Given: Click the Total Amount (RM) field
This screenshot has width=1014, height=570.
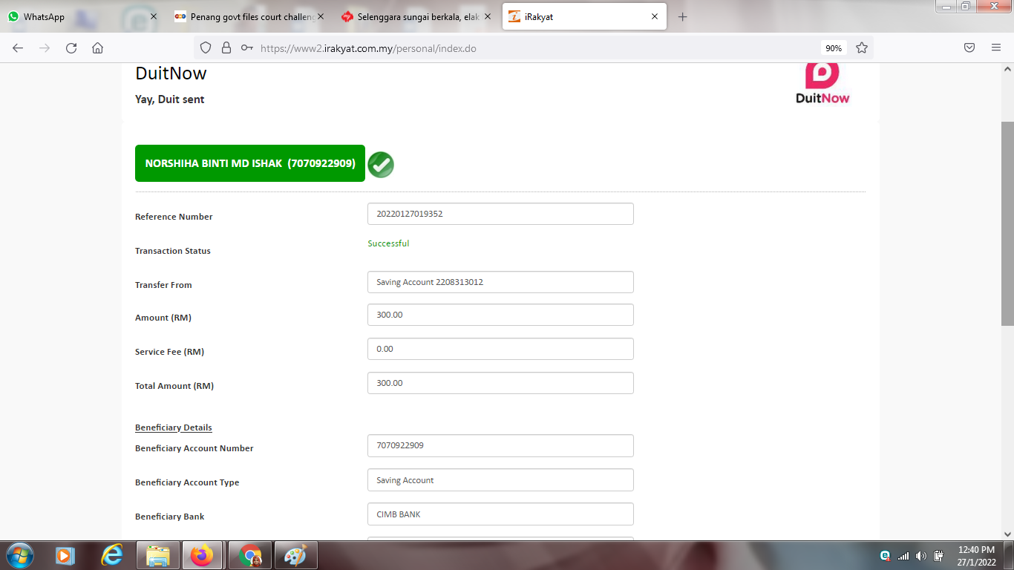Looking at the screenshot, I should 500,383.
